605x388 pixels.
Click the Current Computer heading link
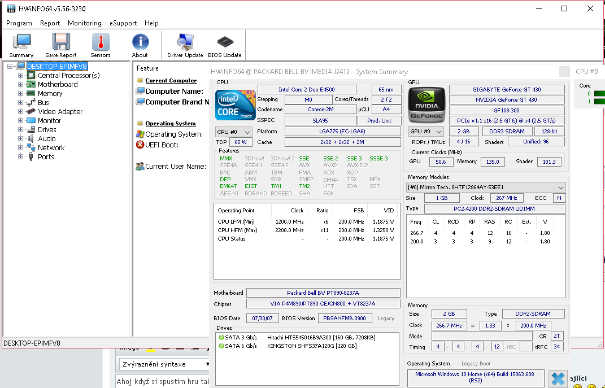point(171,81)
